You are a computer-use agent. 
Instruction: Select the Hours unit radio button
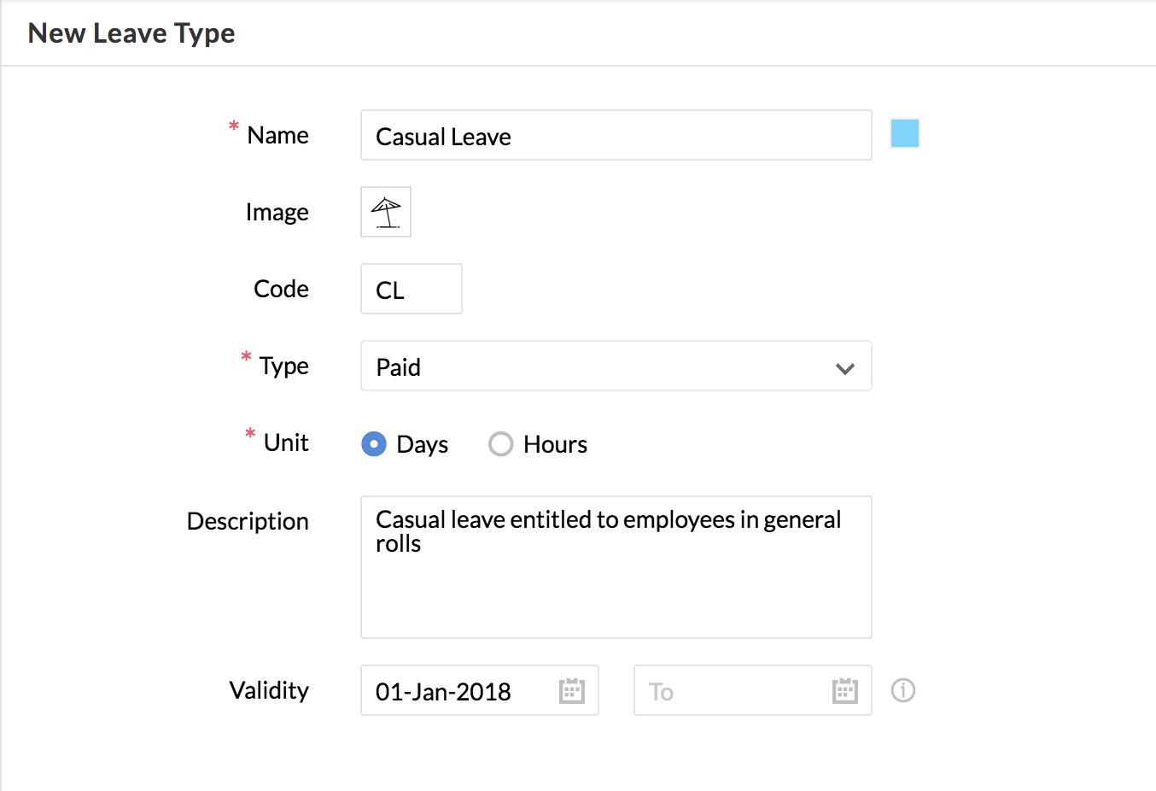tap(500, 444)
